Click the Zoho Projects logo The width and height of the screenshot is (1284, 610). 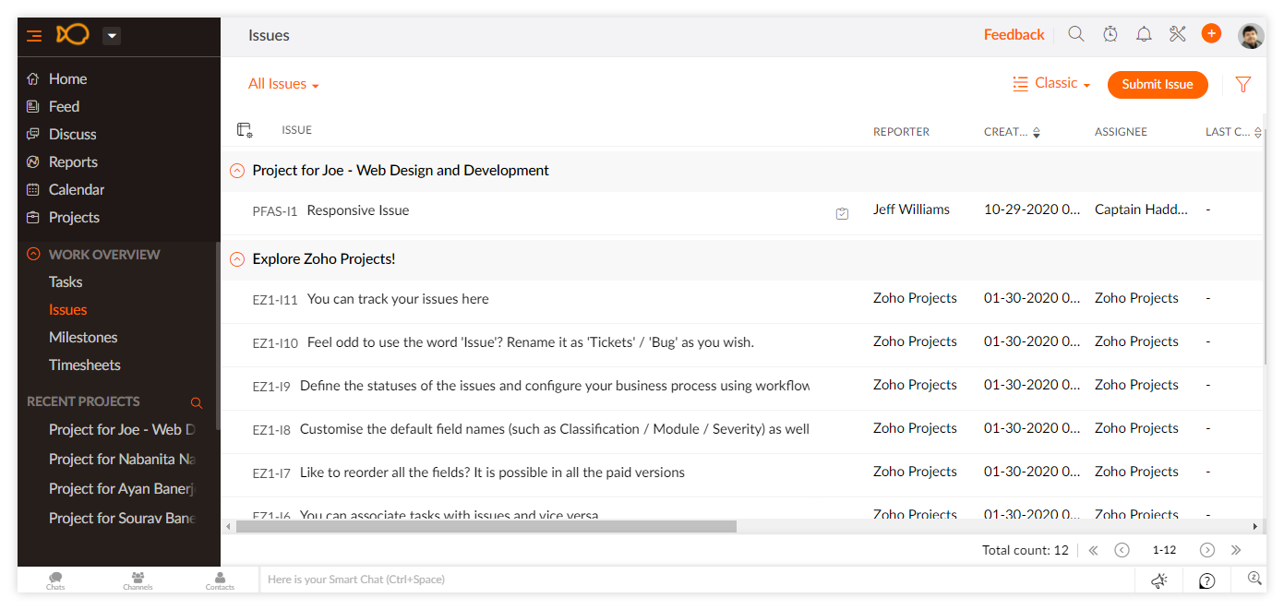pos(73,35)
